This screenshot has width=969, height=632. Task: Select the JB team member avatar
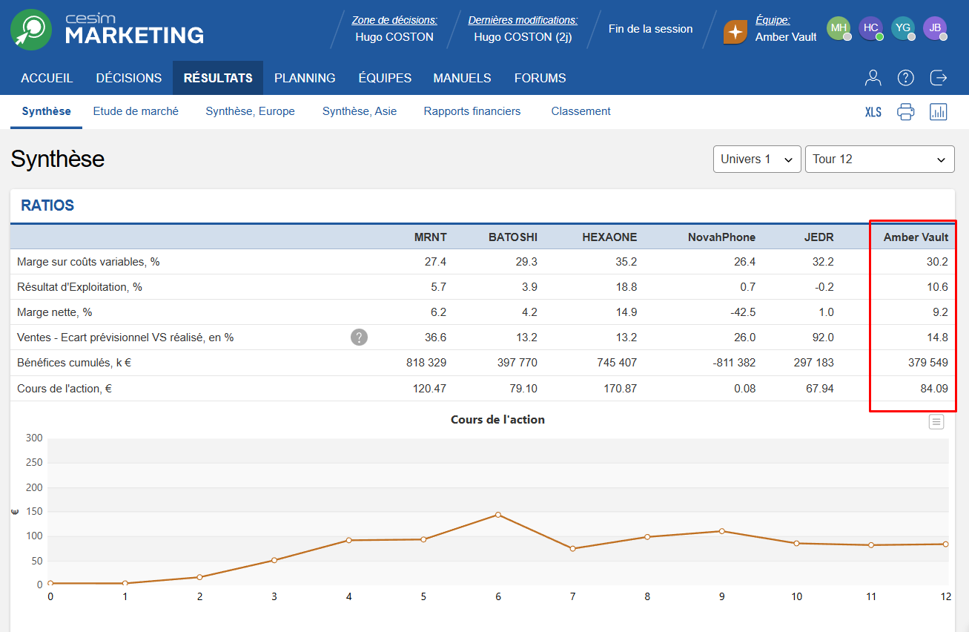point(935,28)
